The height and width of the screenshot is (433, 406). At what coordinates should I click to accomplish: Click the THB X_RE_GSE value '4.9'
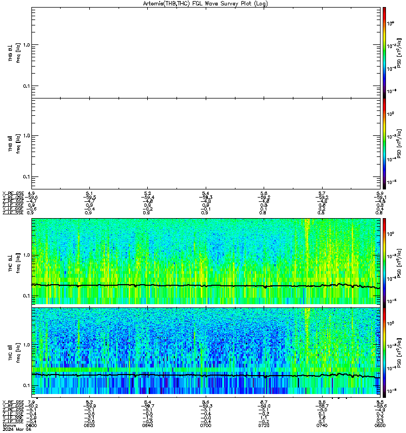[x=31, y=193]
